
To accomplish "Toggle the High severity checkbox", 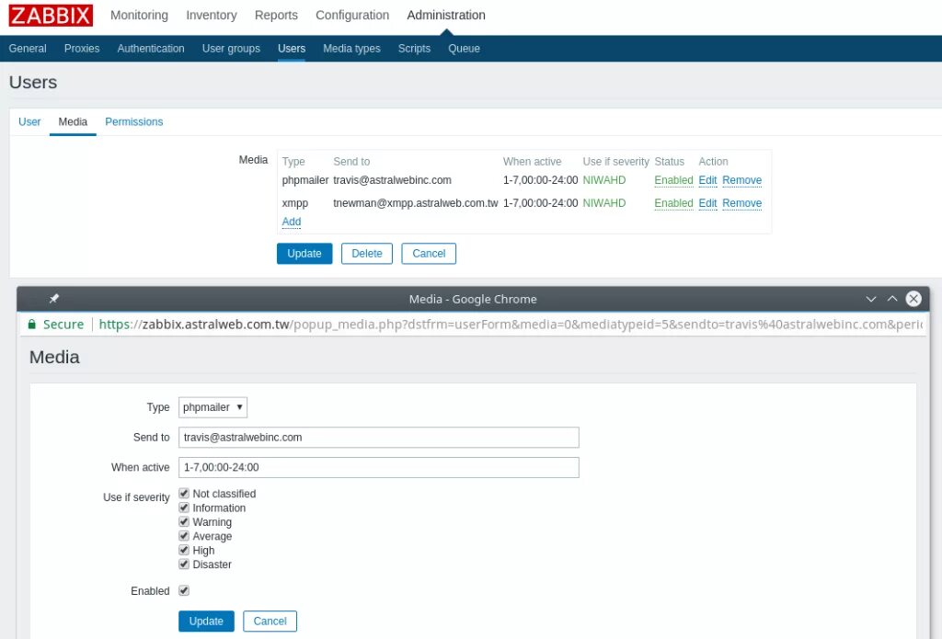I will point(184,550).
